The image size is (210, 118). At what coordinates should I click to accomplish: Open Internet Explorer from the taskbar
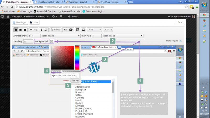click(x=204, y=25)
